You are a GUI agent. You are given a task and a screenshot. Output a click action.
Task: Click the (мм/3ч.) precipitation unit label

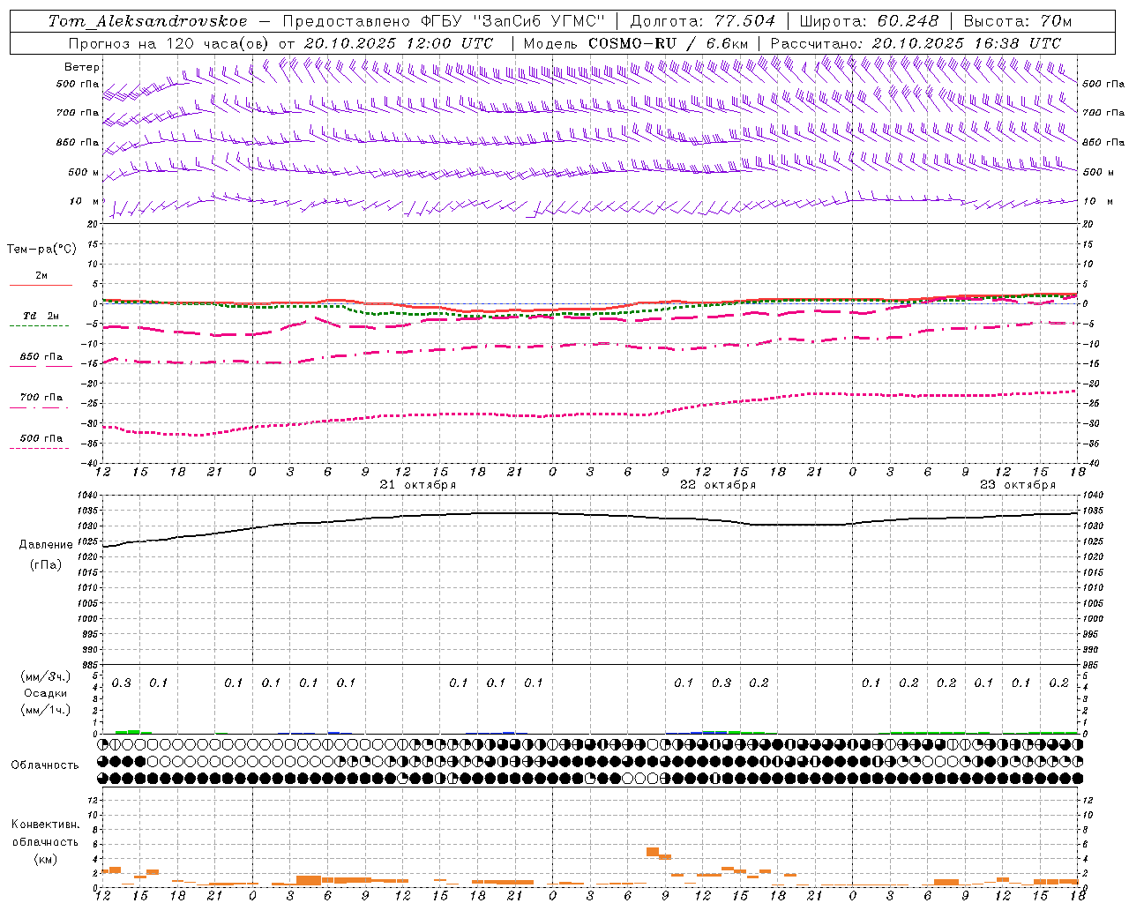46,676
